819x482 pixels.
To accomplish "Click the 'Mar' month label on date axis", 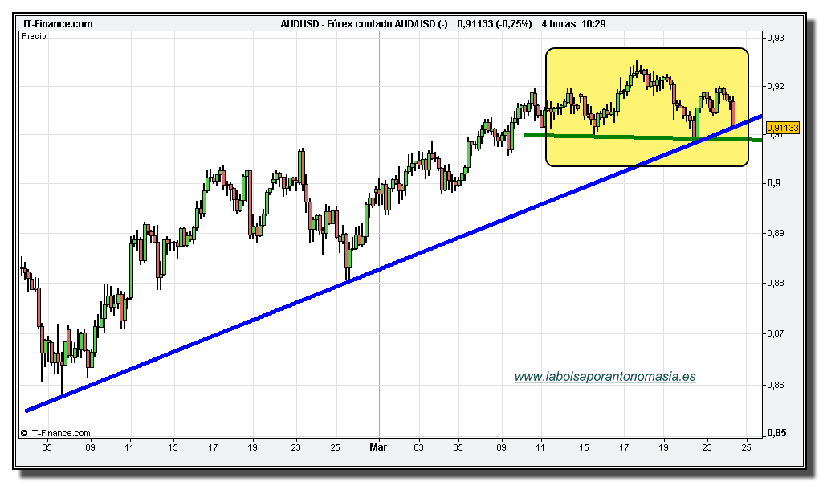I will point(378,447).
